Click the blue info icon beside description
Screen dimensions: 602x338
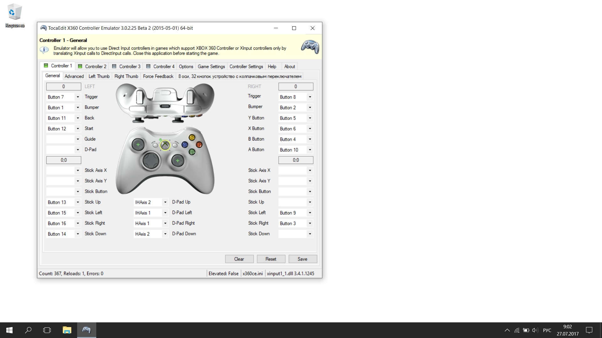(44, 50)
